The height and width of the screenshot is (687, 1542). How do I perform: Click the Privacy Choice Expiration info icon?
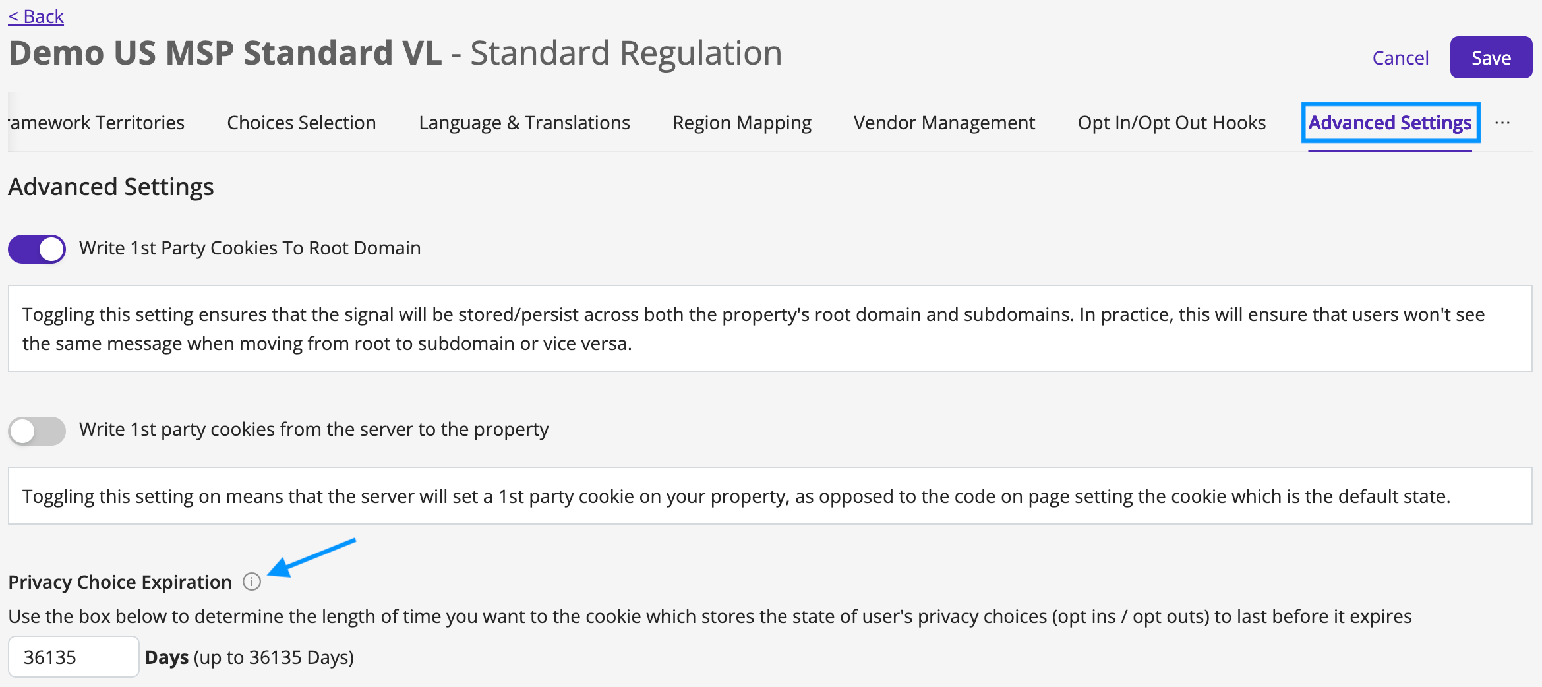coord(251,582)
